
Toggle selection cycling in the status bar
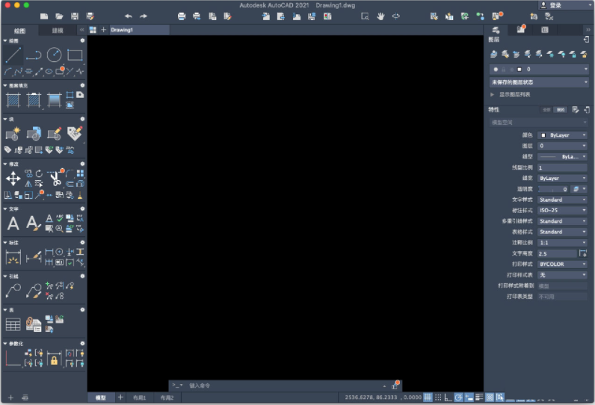500,397
